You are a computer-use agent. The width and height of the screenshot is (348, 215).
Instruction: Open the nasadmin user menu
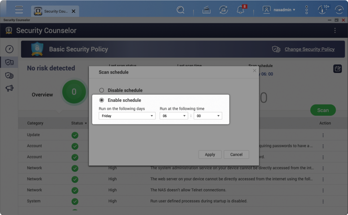pyautogui.click(x=279, y=10)
